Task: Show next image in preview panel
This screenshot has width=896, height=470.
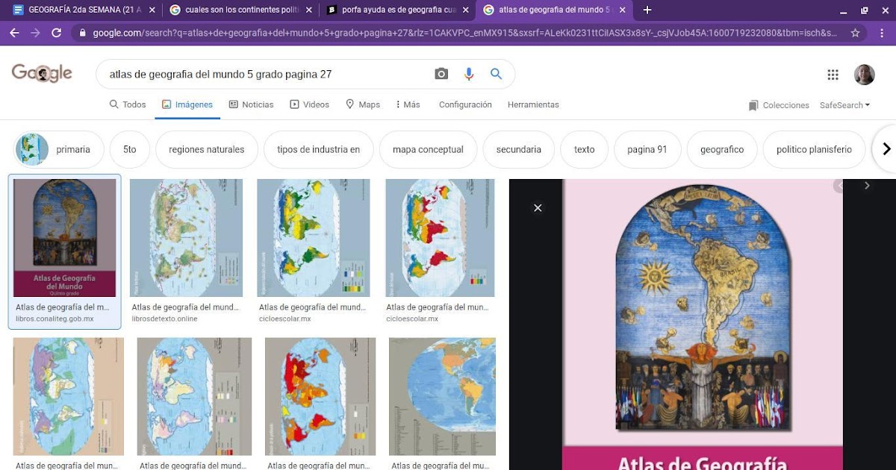Action: click(x=867, y=185)
